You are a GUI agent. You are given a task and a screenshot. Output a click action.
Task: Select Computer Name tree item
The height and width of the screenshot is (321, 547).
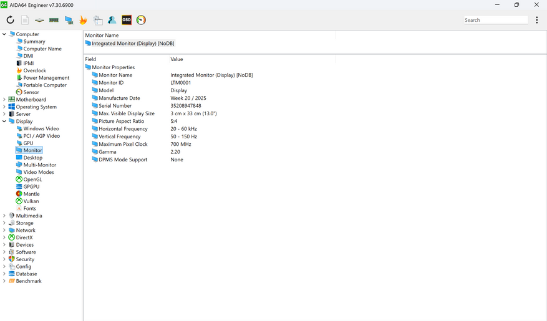pyautogui.click(x=42, y=49)
